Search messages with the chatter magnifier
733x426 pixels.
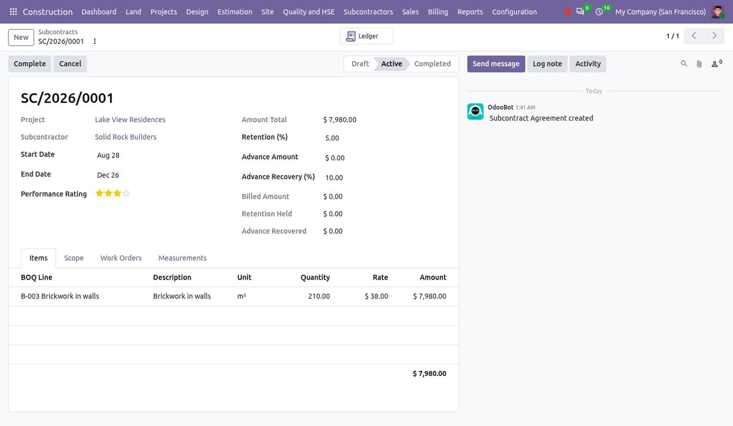point(684,63)
